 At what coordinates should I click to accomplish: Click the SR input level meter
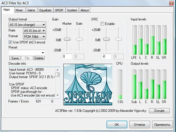(164, 40)
